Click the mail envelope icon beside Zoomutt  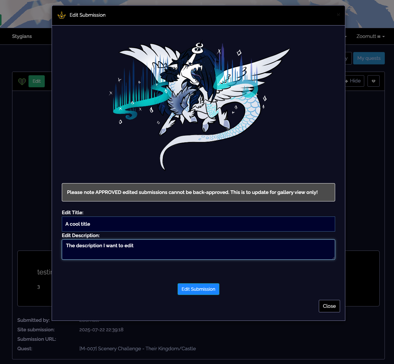pyautogui.click(x=379, y=37)
